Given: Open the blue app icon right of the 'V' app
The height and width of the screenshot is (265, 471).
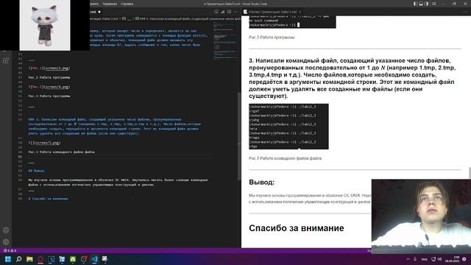Looking at the screenshot, I should 62,259.
